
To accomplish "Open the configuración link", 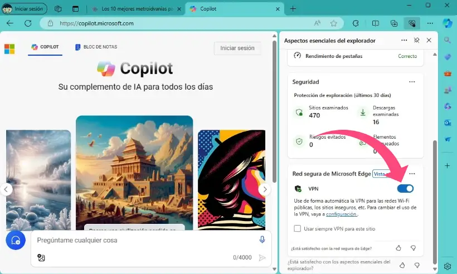I will (341, 214).
